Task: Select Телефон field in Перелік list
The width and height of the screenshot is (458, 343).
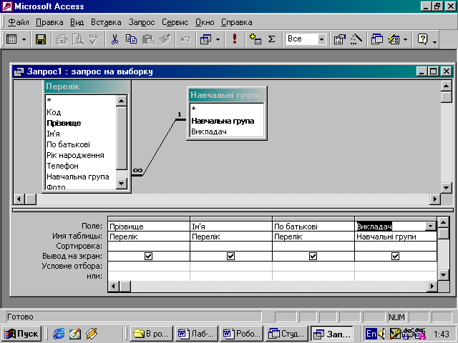Action: [62, 166]
